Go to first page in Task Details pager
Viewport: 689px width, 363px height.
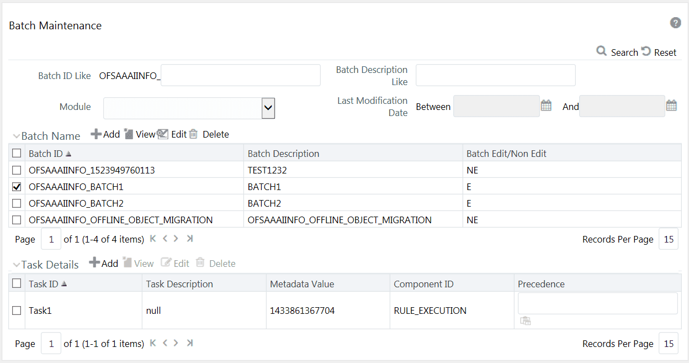point(153,343)
